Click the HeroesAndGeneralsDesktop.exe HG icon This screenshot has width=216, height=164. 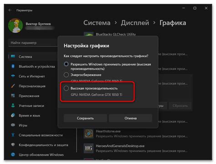click(88, 148)
